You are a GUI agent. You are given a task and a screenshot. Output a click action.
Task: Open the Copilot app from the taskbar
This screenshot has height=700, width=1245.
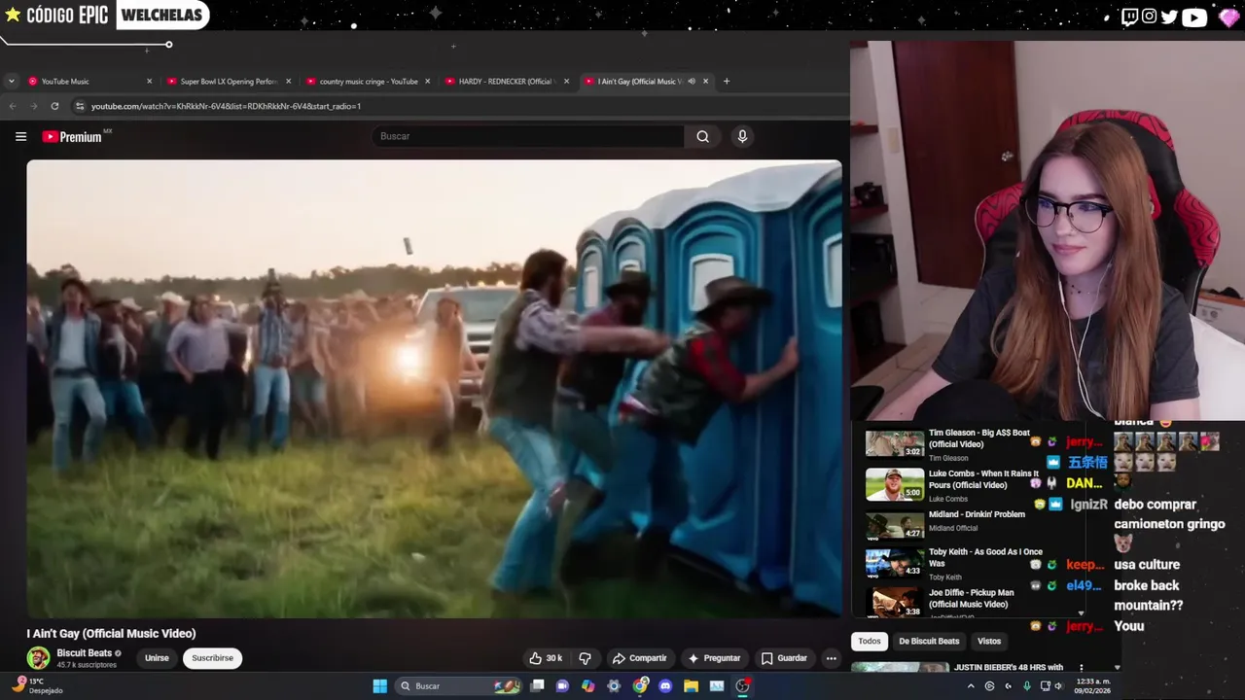(x=587, y=686)
